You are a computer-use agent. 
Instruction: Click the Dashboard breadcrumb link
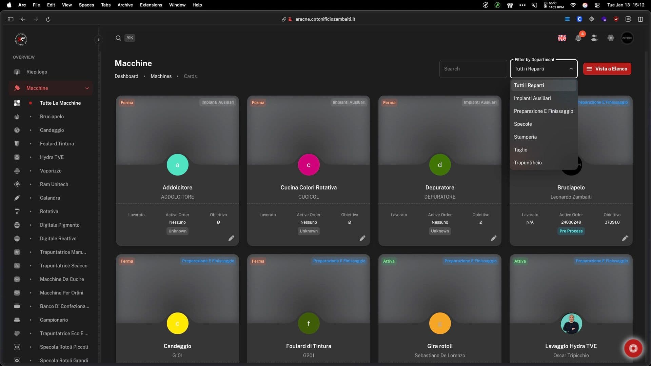tap(126, 76)
